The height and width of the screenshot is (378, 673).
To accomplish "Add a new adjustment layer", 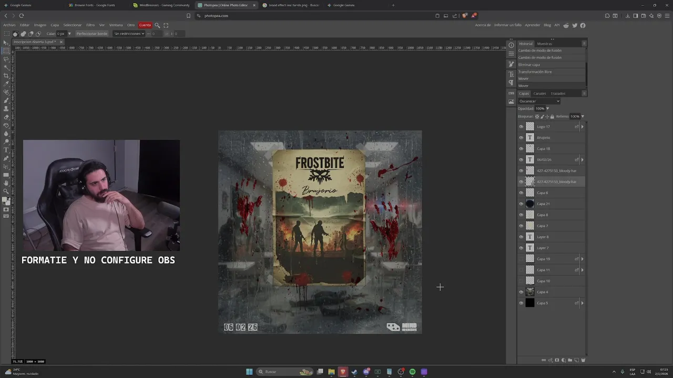I will 564,360.
